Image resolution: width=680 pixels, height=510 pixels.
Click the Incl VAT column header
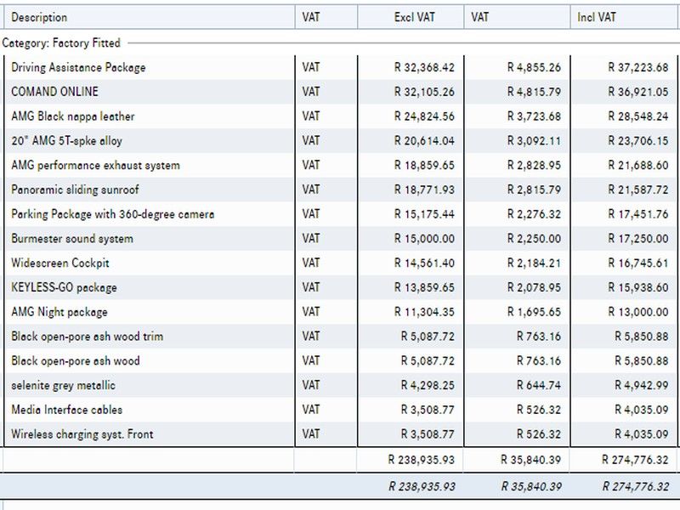tap(596, 17)
